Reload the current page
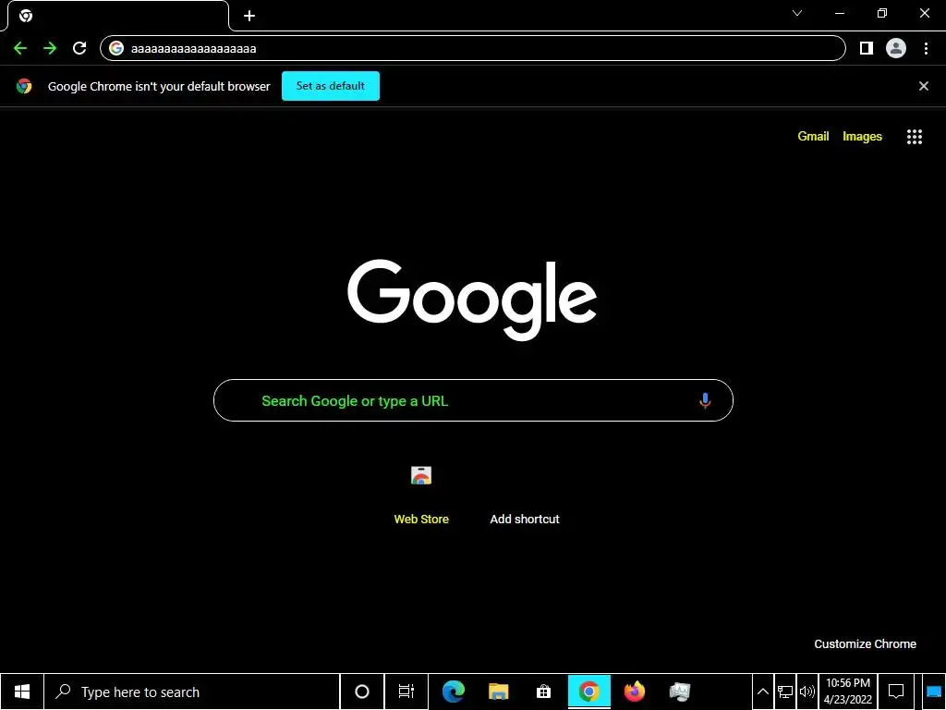 point(79,48)
